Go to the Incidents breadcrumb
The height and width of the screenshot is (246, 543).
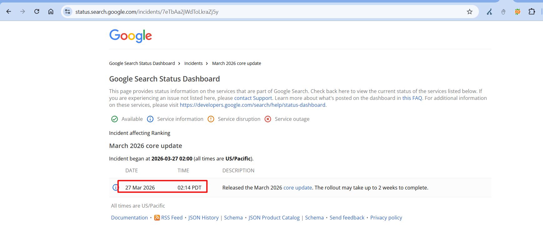[x=193, y=63]
